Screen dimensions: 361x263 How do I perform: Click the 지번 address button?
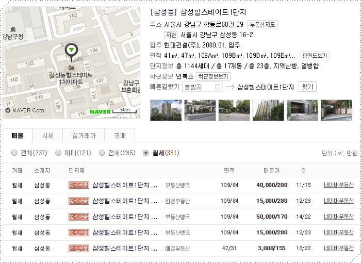tap(171, 35)
